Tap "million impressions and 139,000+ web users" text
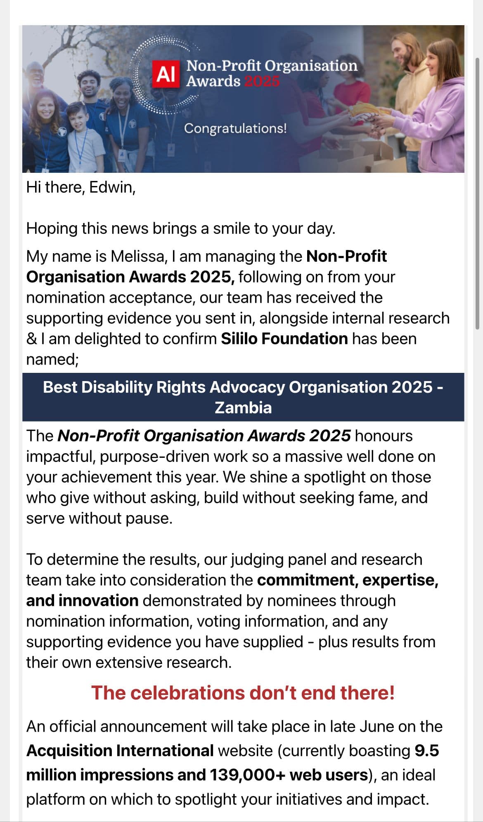Viewport: 483px width, 822px height. click(x=197, y=775)
